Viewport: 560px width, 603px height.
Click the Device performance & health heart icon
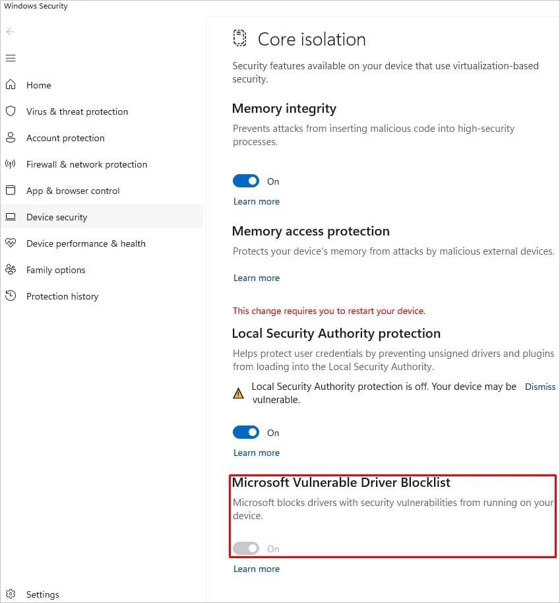tap(11, 243)
